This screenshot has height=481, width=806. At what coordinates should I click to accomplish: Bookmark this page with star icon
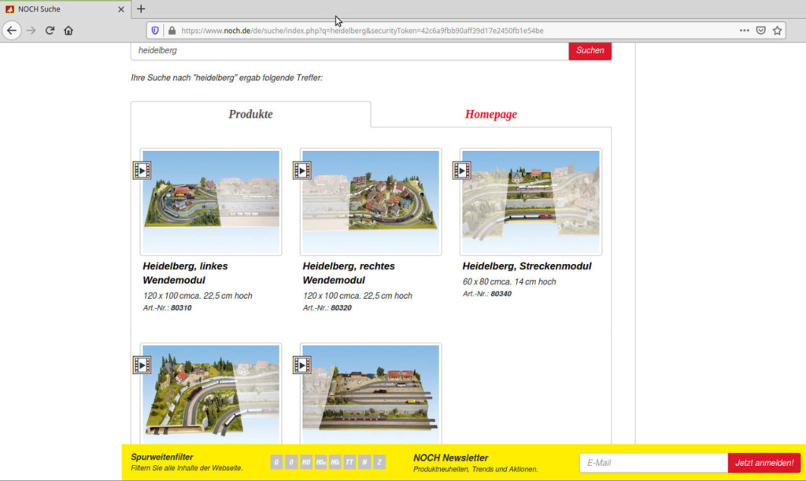click(x=777, y=31)
